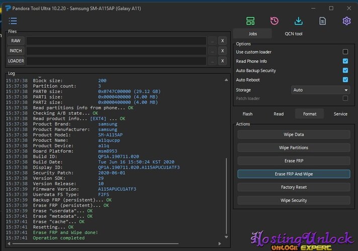Clear the LOADER file with X
The height and width of the screenshot is (251, 358).
(222, 61)
